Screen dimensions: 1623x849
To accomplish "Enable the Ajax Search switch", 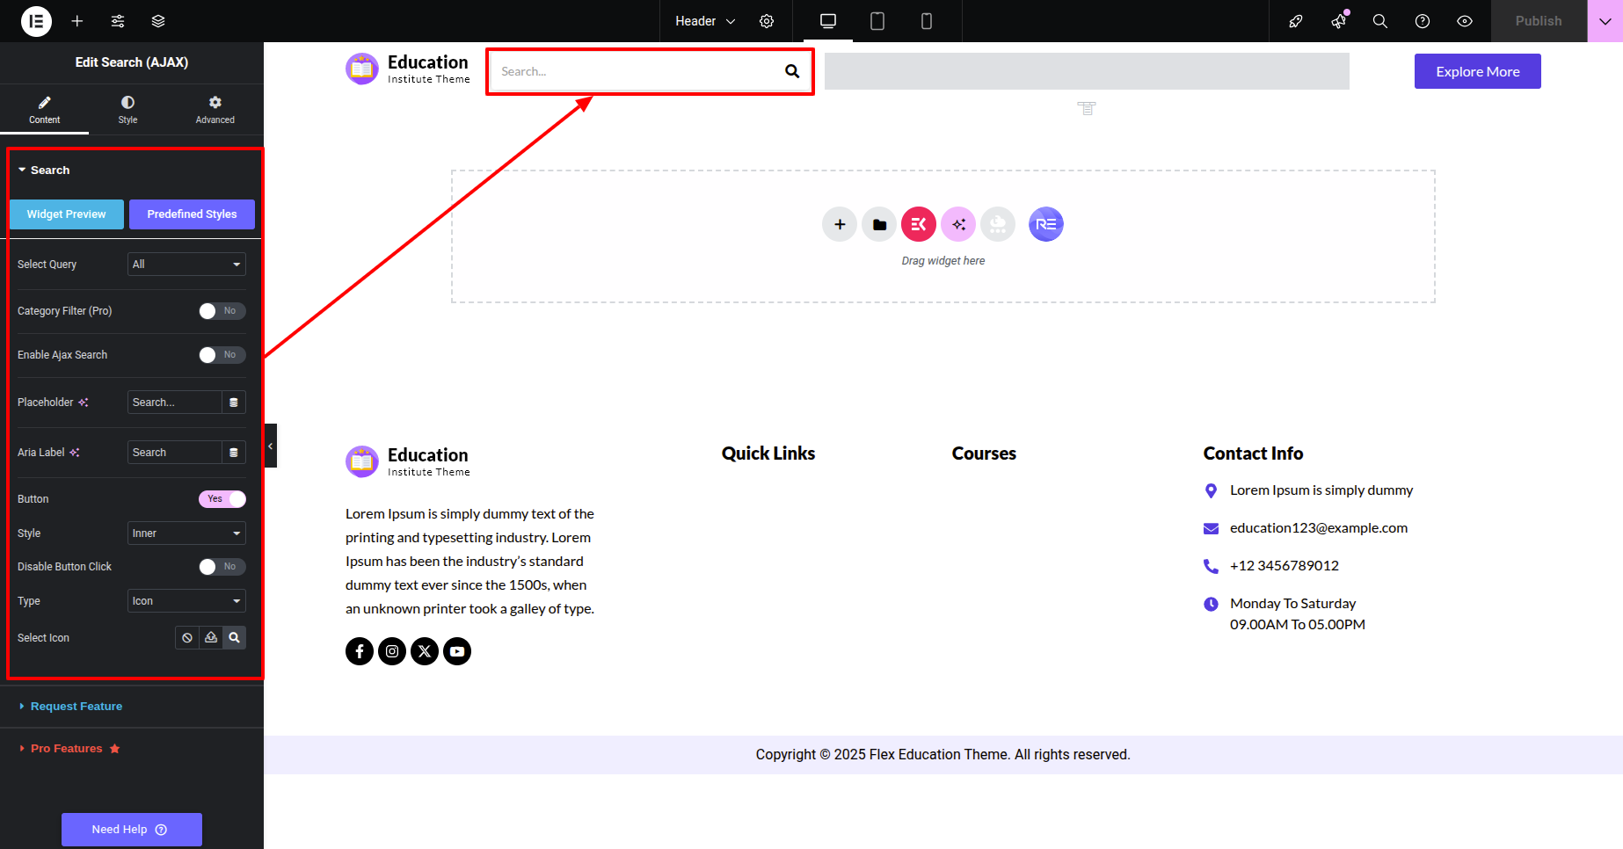I will [x=222, y=355].
